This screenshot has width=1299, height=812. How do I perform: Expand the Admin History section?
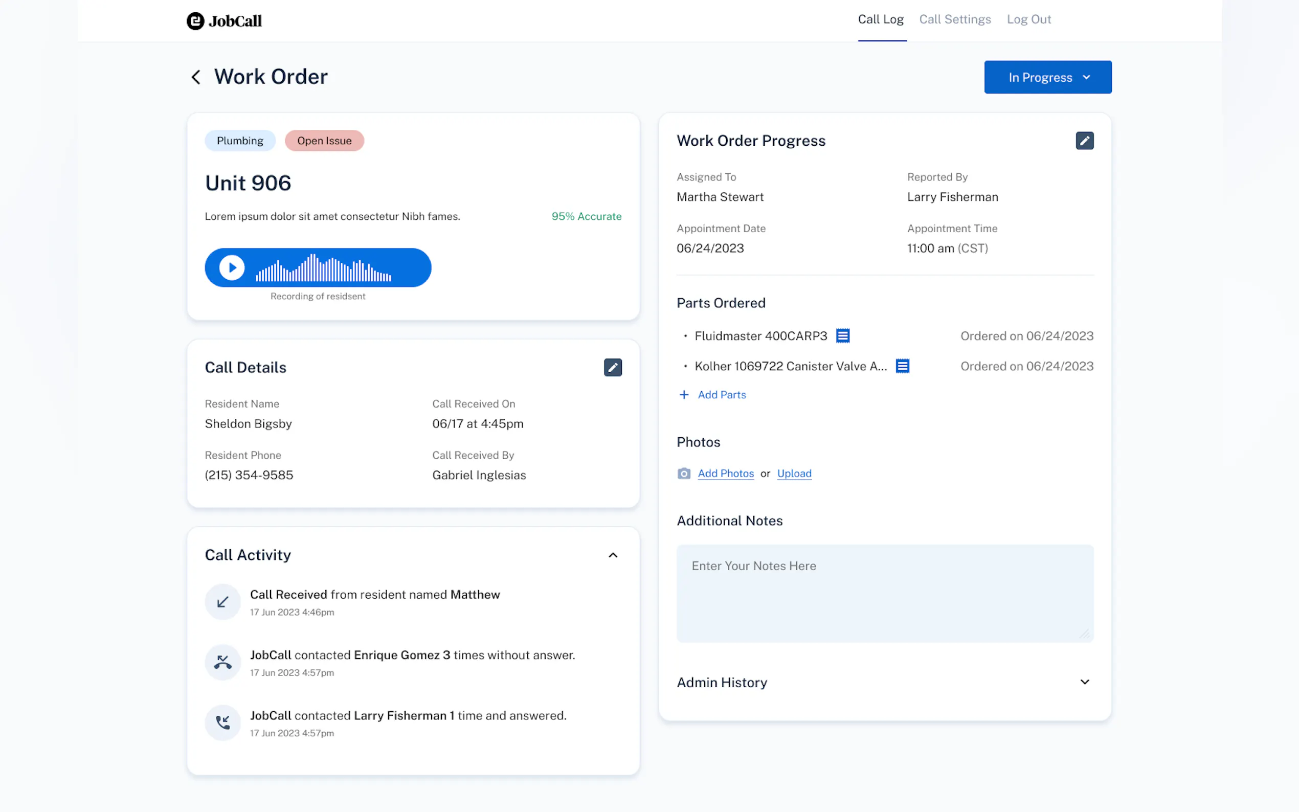[1084, 682]
